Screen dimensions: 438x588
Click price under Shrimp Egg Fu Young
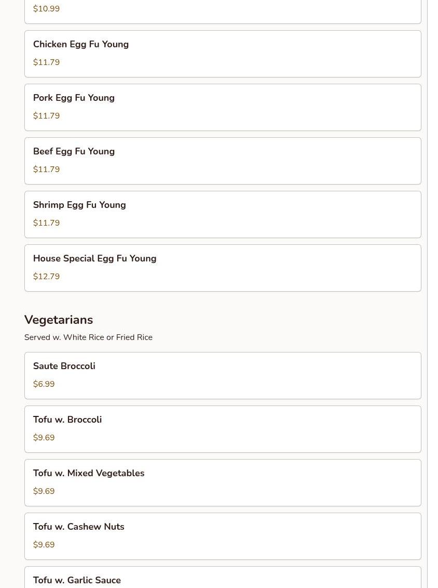[46, 223]
